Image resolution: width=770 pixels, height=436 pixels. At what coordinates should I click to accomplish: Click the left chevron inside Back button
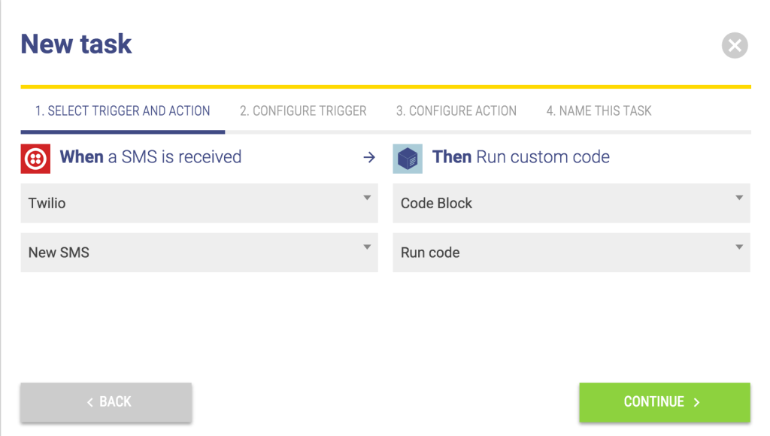(x=90, y=402)
